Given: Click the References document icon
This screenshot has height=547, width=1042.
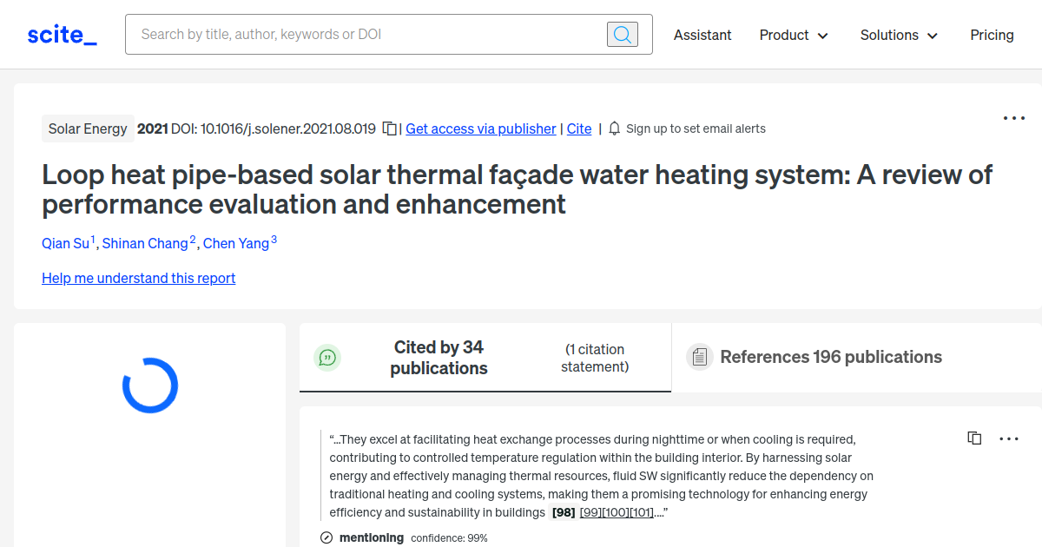Looking at the screenshot, I should coord(700,357).
